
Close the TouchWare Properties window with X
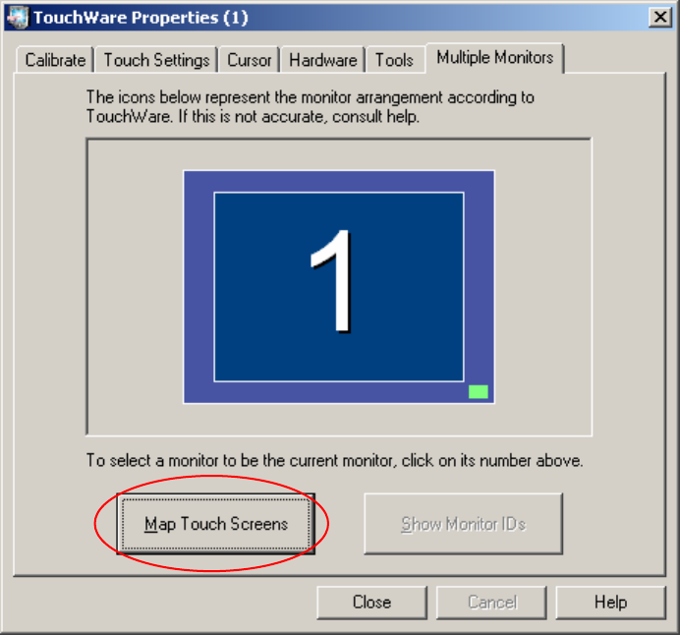click(x=660, y=18)
